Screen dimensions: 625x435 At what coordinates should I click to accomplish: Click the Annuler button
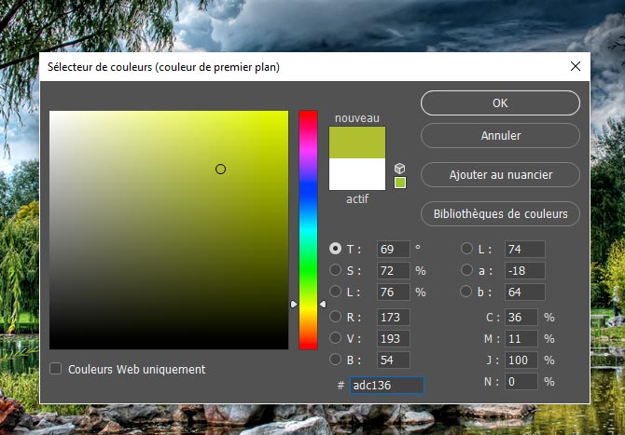pos(500,136)
